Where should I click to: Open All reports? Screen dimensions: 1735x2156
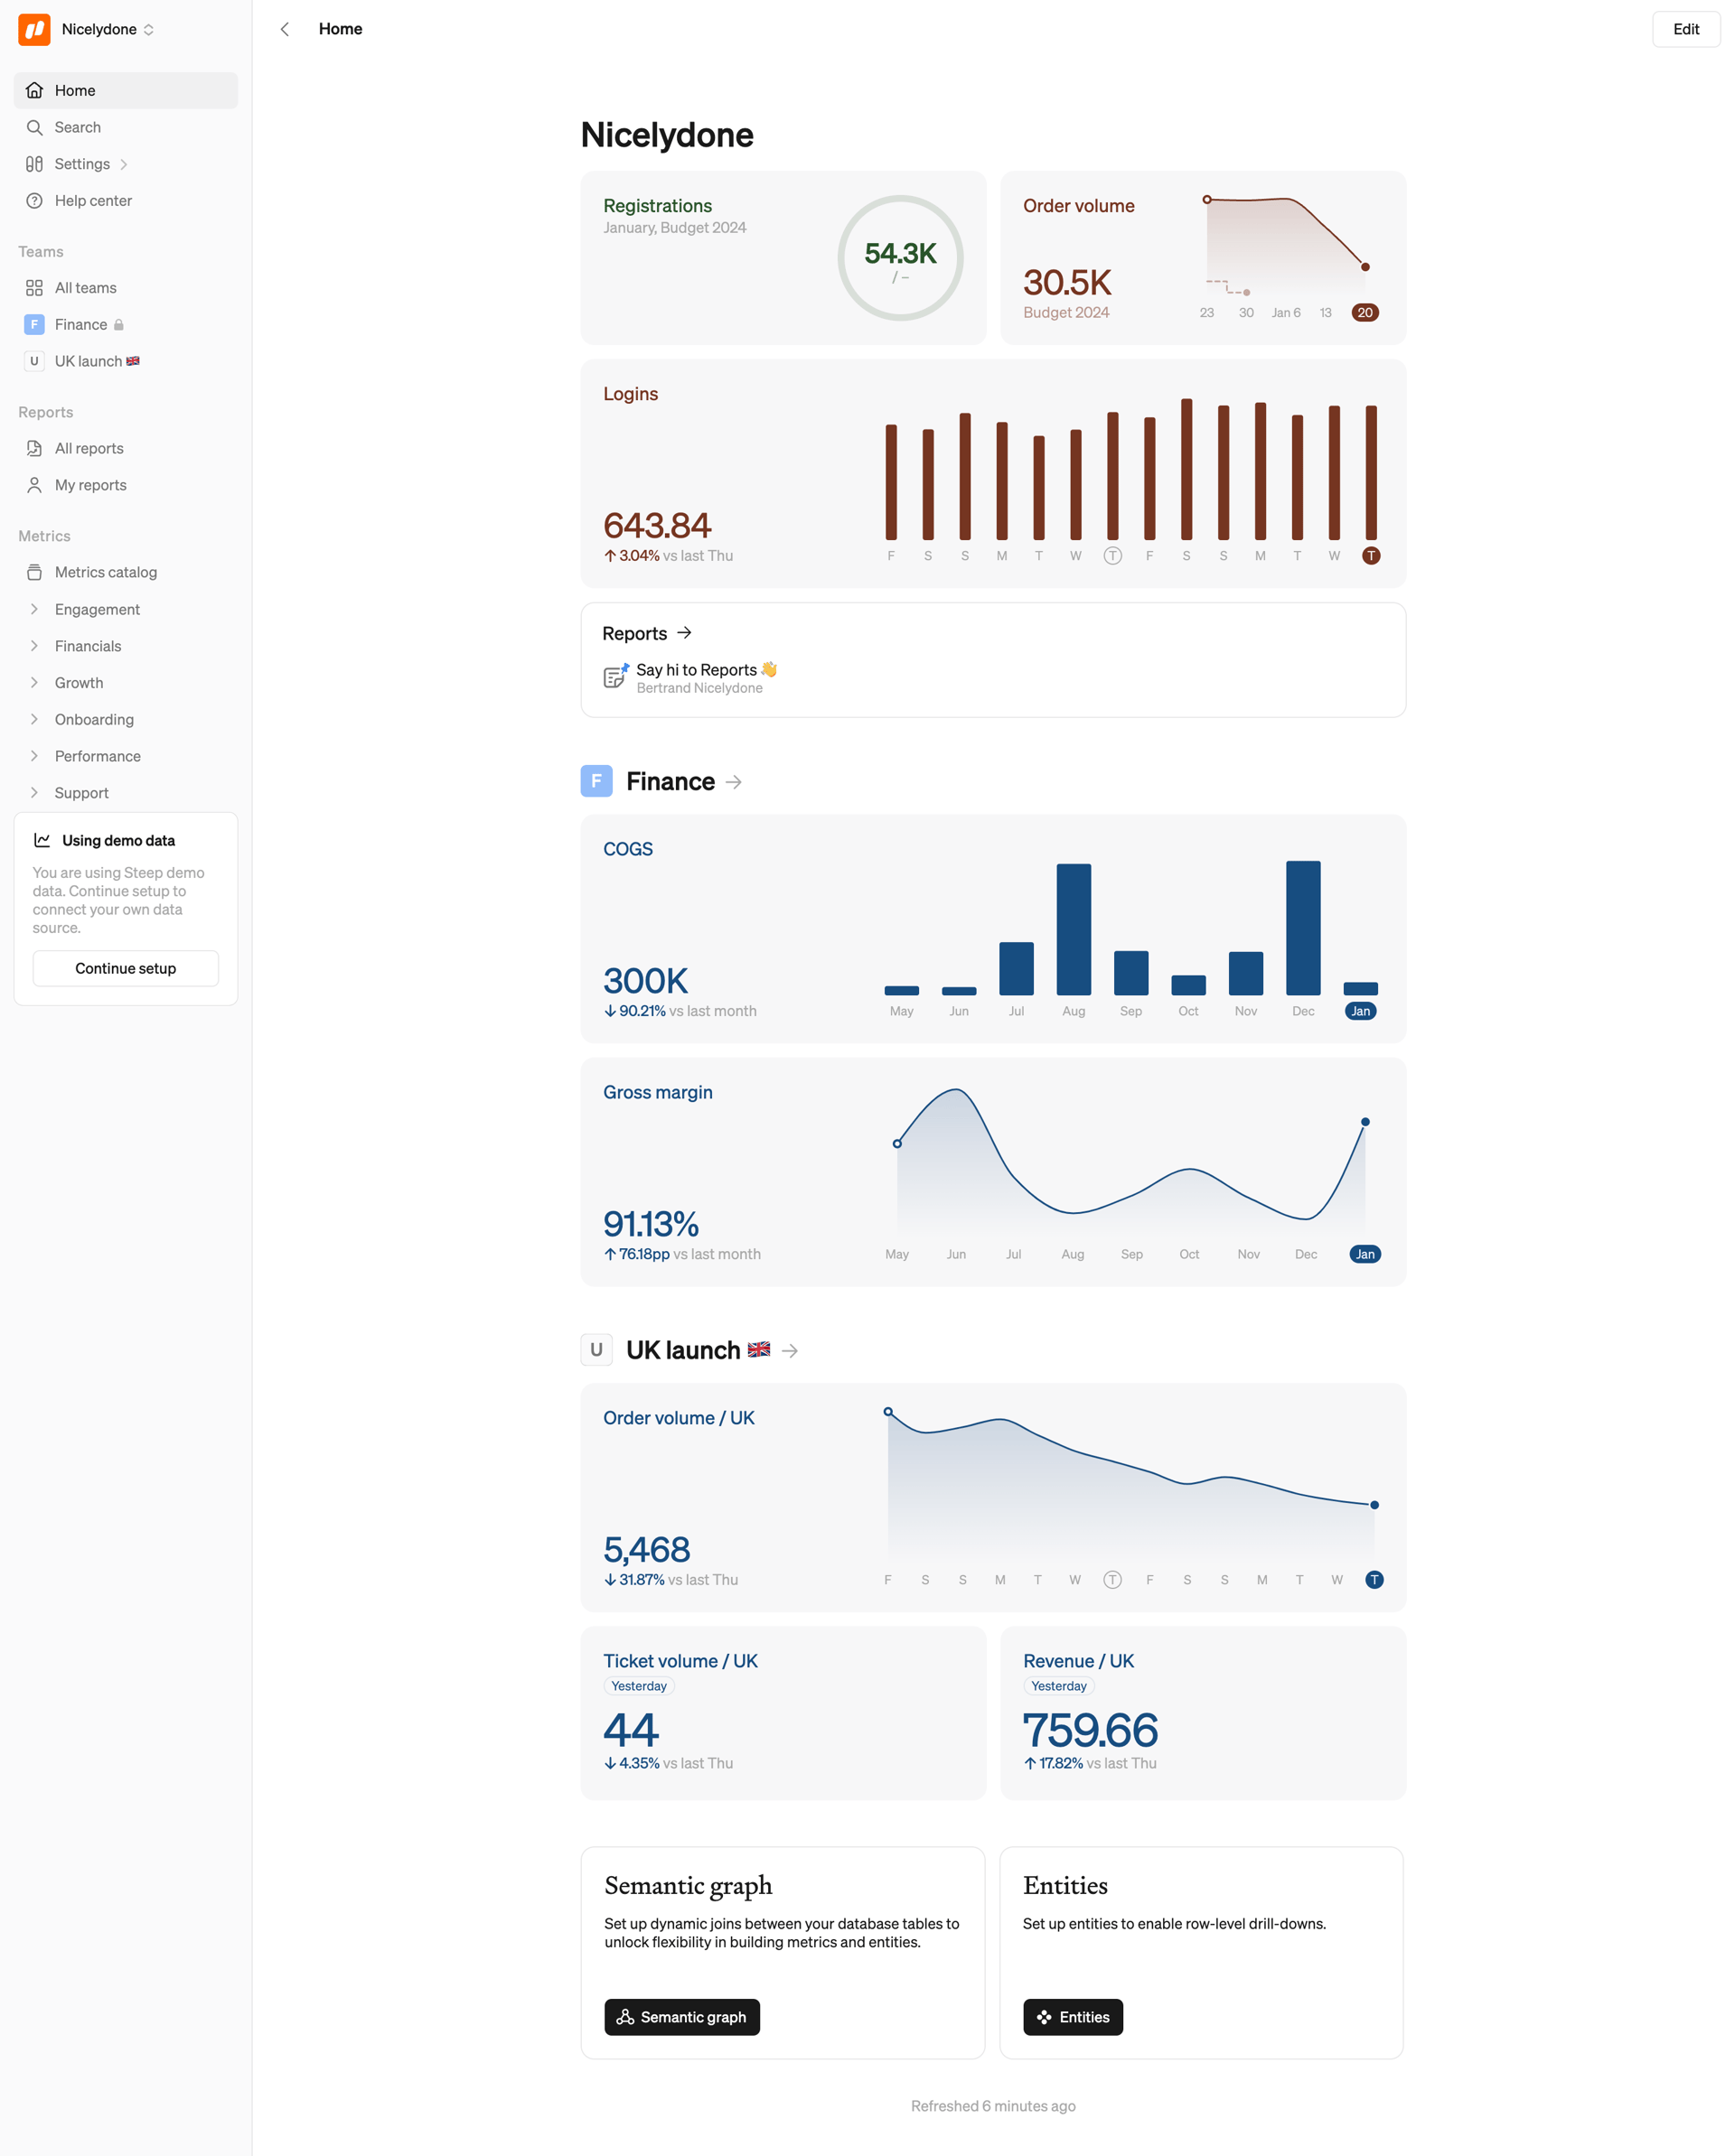pos(89,448)
